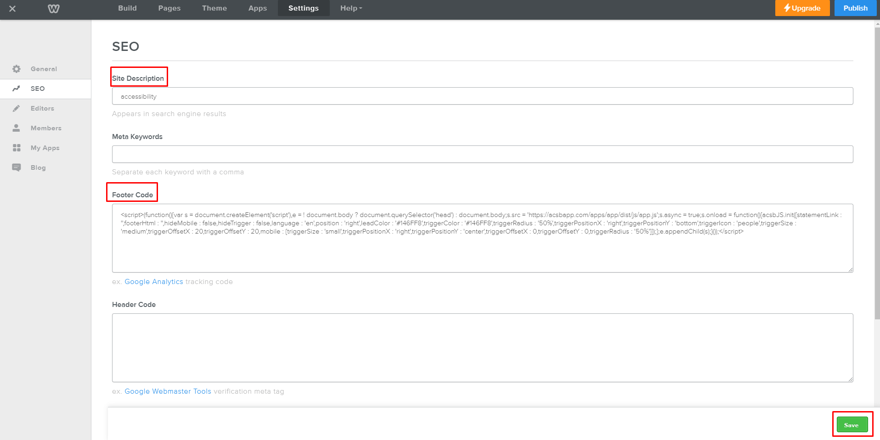This screenshot has height=440, width=880.
Task: Open the Pages tab
Action: tap(169, 8)
